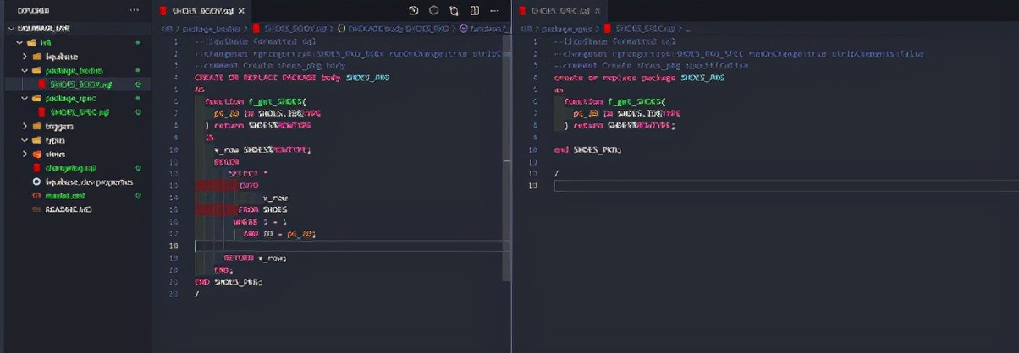Screen dimensions: 1019x353
Task: Expand the views folder
Action: click(x=76, y=154)
